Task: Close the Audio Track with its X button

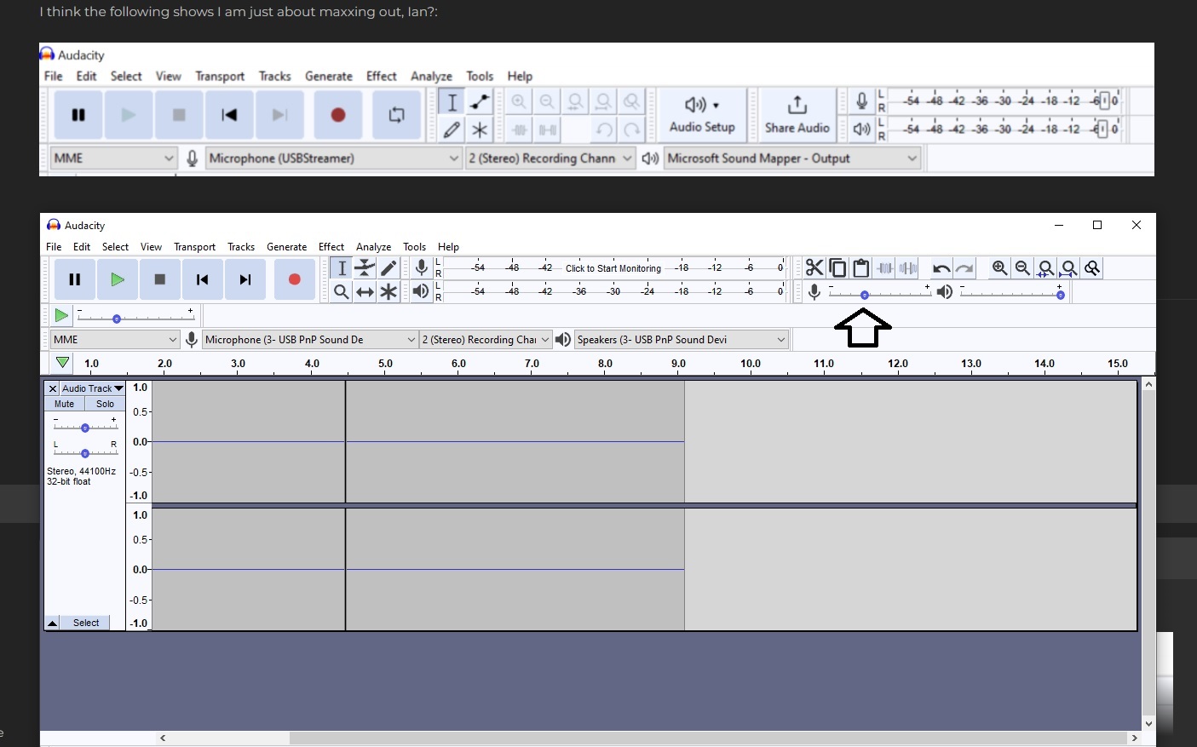Action: click(x=52, y=388)
